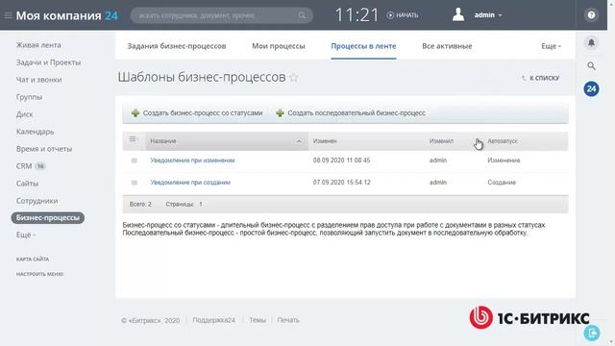
Task: Expand the Еще dropdown in the top tabs
Action: tap(551, 46)
